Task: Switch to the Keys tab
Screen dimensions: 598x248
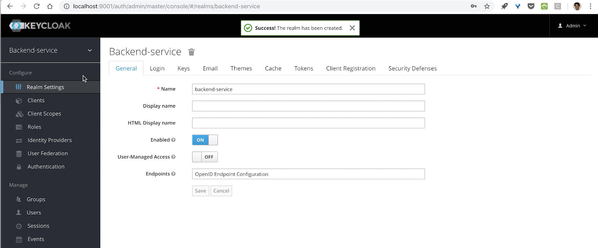Action: [x=184, y=69]
